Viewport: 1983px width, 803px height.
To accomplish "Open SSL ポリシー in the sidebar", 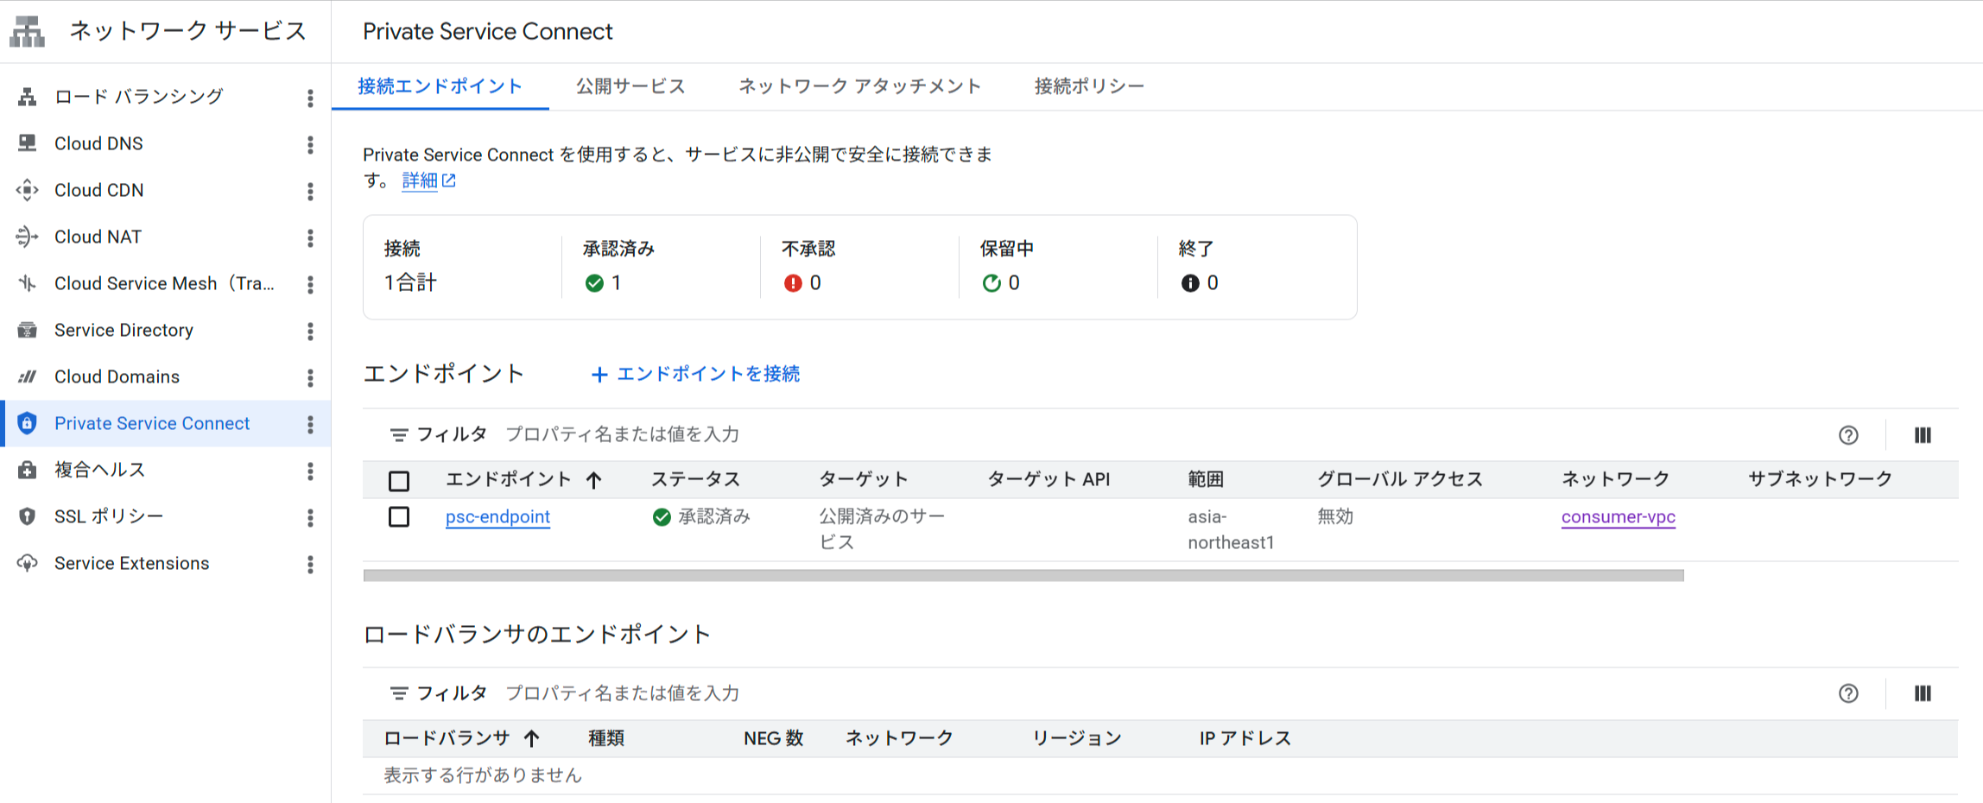I will [x=109, y=516].
